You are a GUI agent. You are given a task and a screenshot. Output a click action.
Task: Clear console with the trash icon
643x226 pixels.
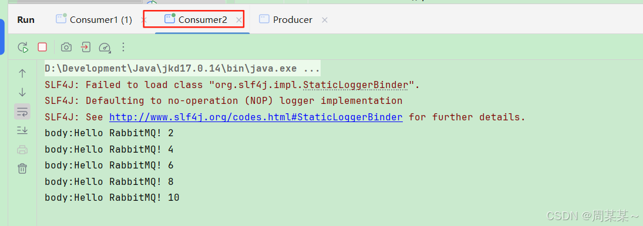point(22,168)
